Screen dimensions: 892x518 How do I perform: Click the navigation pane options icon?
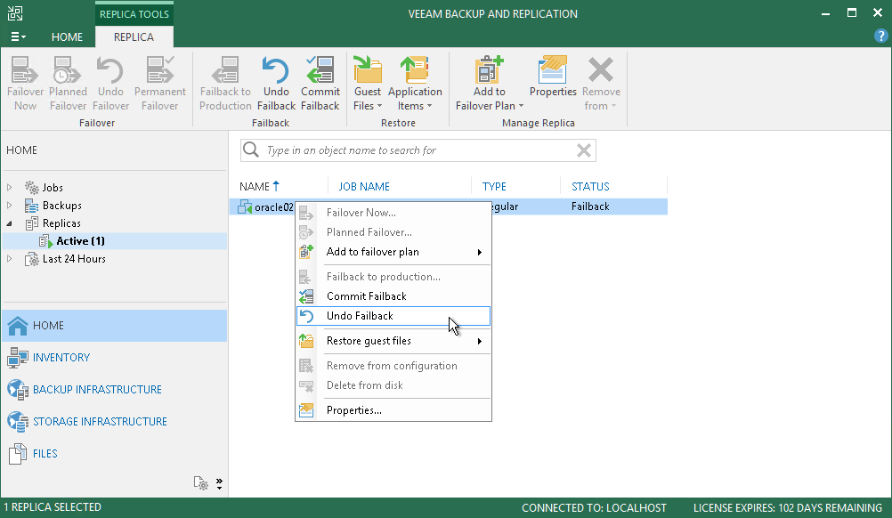tap(201, 483)
